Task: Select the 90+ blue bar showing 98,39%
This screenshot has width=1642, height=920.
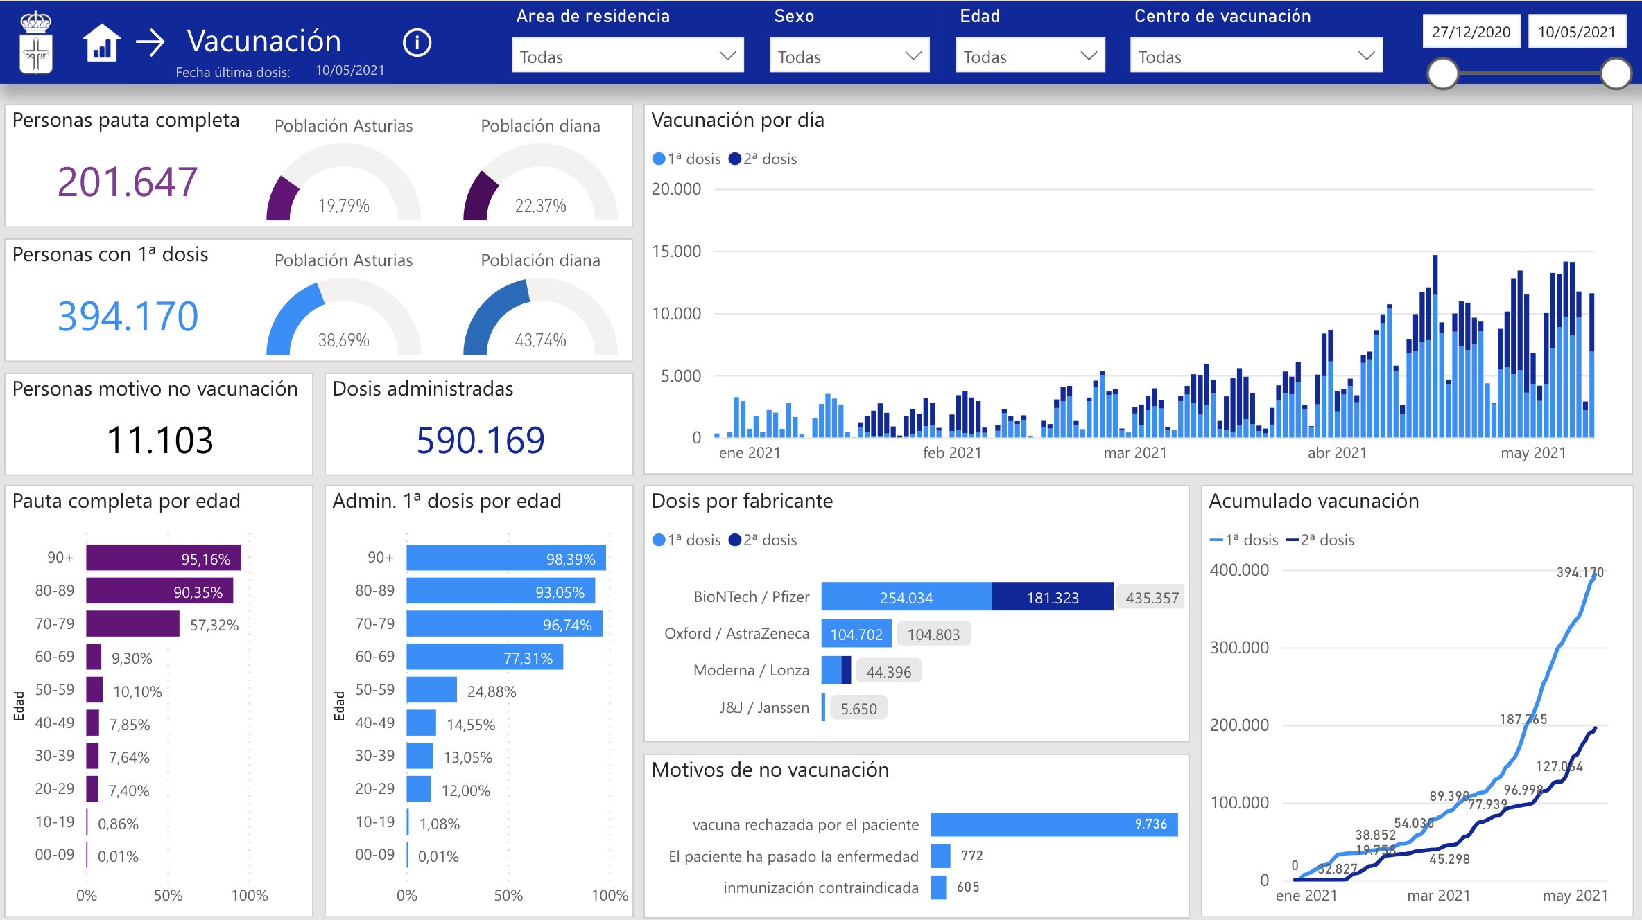Action: pyautogui.click(x=506, y=558)
